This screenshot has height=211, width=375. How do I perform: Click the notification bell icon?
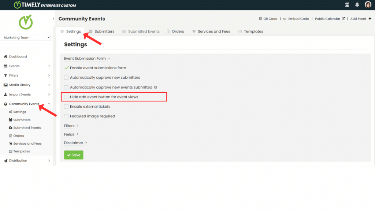(x=357, y=5)
